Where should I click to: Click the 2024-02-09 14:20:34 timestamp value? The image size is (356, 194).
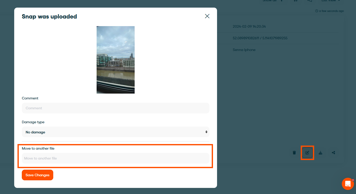click(x=249, y=26)
